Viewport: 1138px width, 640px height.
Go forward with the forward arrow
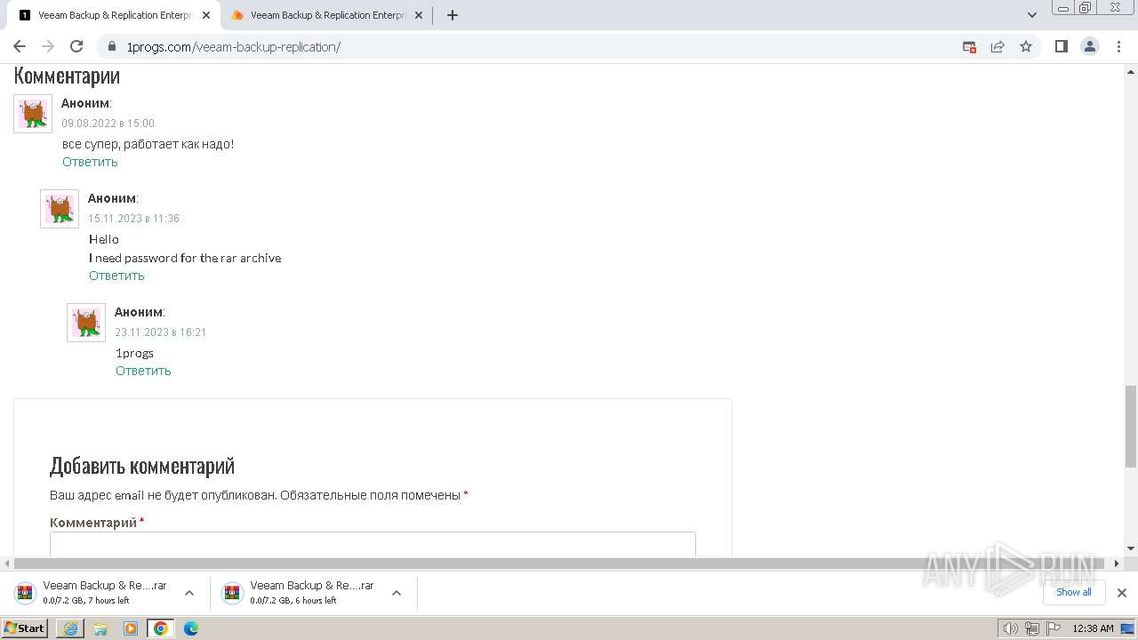click(x=48, y=46)
